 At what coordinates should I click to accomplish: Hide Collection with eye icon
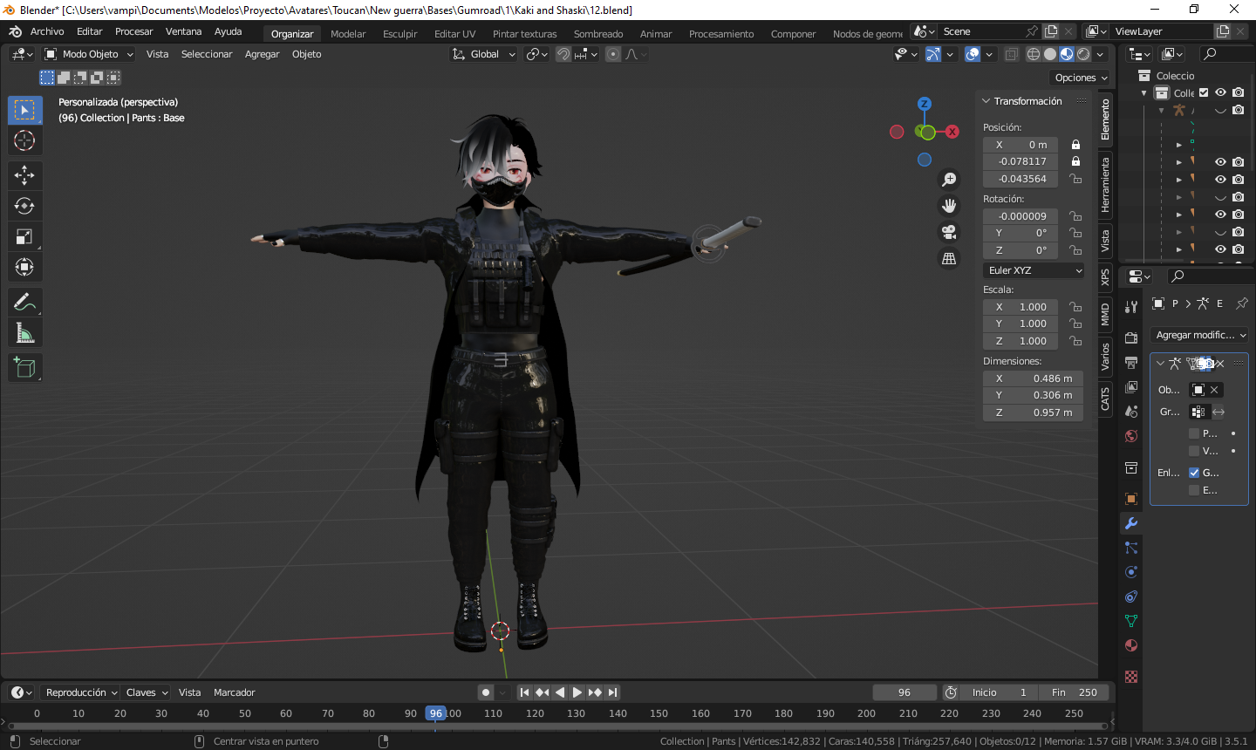[1220, 92]
